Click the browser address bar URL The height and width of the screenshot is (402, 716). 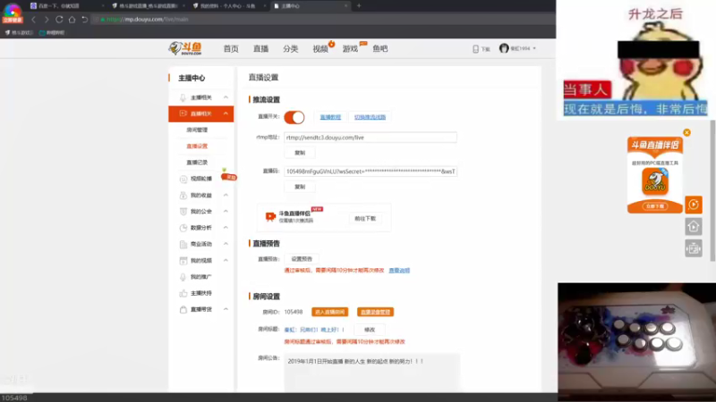(x=147, y=20)
